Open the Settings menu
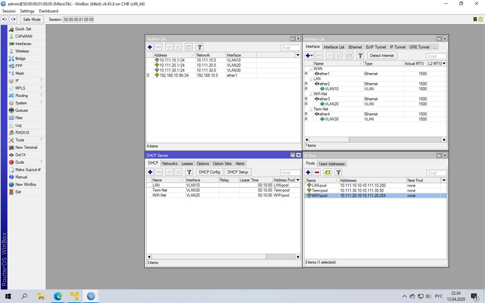The height and width of the screenshot is (303, 485). point(27,11)
